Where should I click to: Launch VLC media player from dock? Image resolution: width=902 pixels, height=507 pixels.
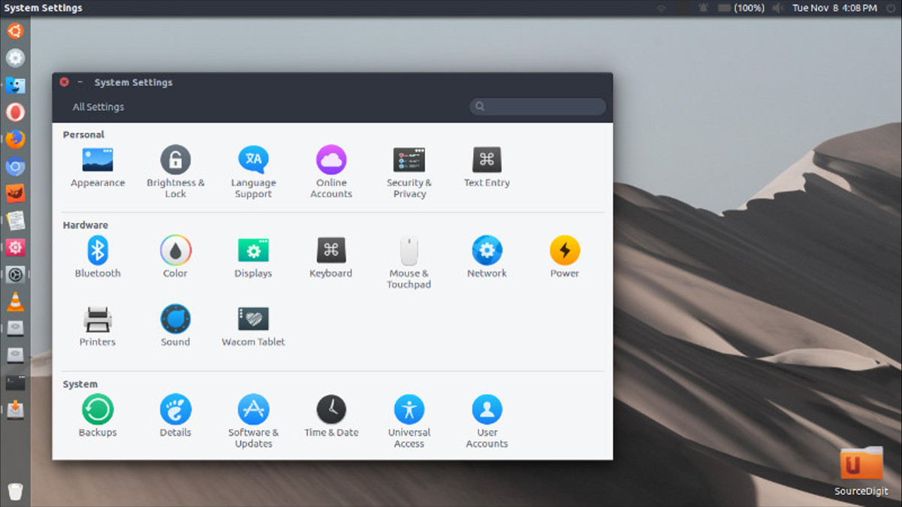[15, 302]
